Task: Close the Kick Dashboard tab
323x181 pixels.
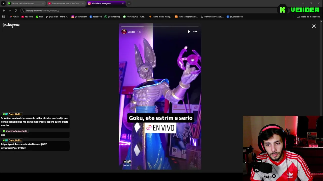Action: pos(43,4)
